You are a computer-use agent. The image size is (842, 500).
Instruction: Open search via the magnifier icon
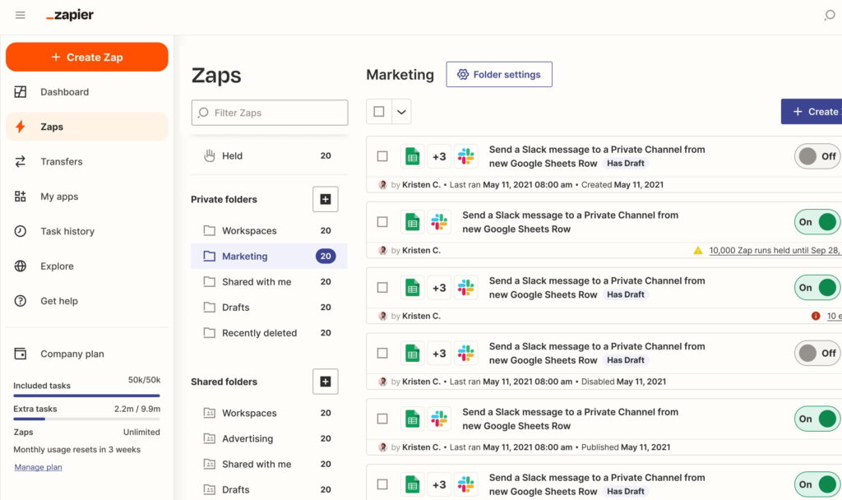pyautogui.click(x=830, y=15)
